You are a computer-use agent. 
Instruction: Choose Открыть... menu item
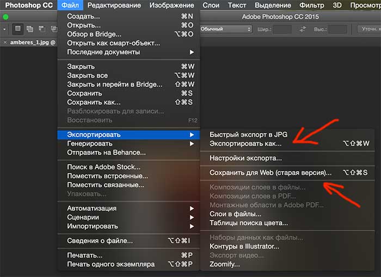[129, 25]
